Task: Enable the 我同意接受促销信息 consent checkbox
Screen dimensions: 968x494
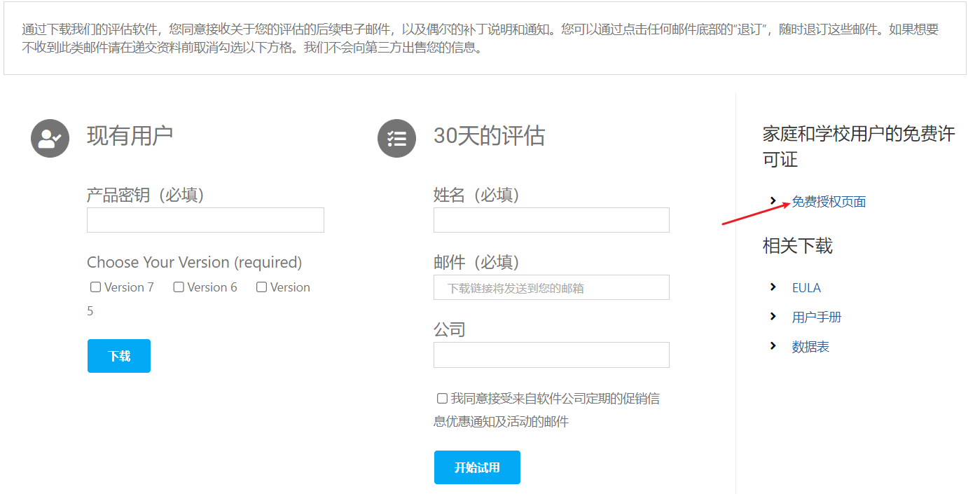Action: pyautogui.click(x=441, y=398)
